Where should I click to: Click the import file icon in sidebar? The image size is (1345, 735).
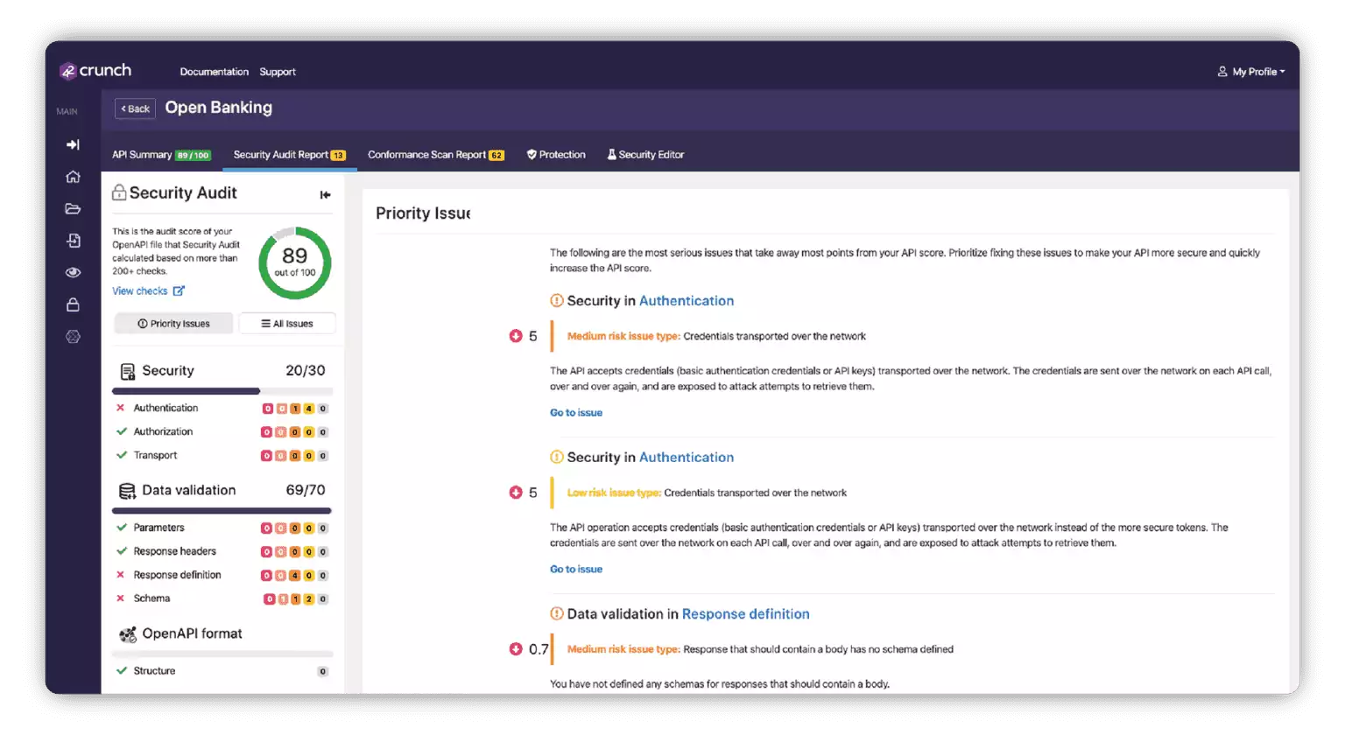[x=73, y=241]
